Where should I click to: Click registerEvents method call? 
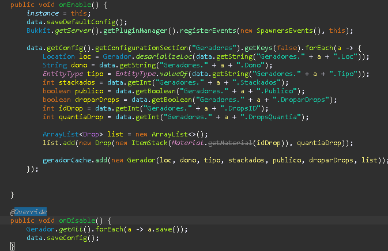(x=208, y=31)
